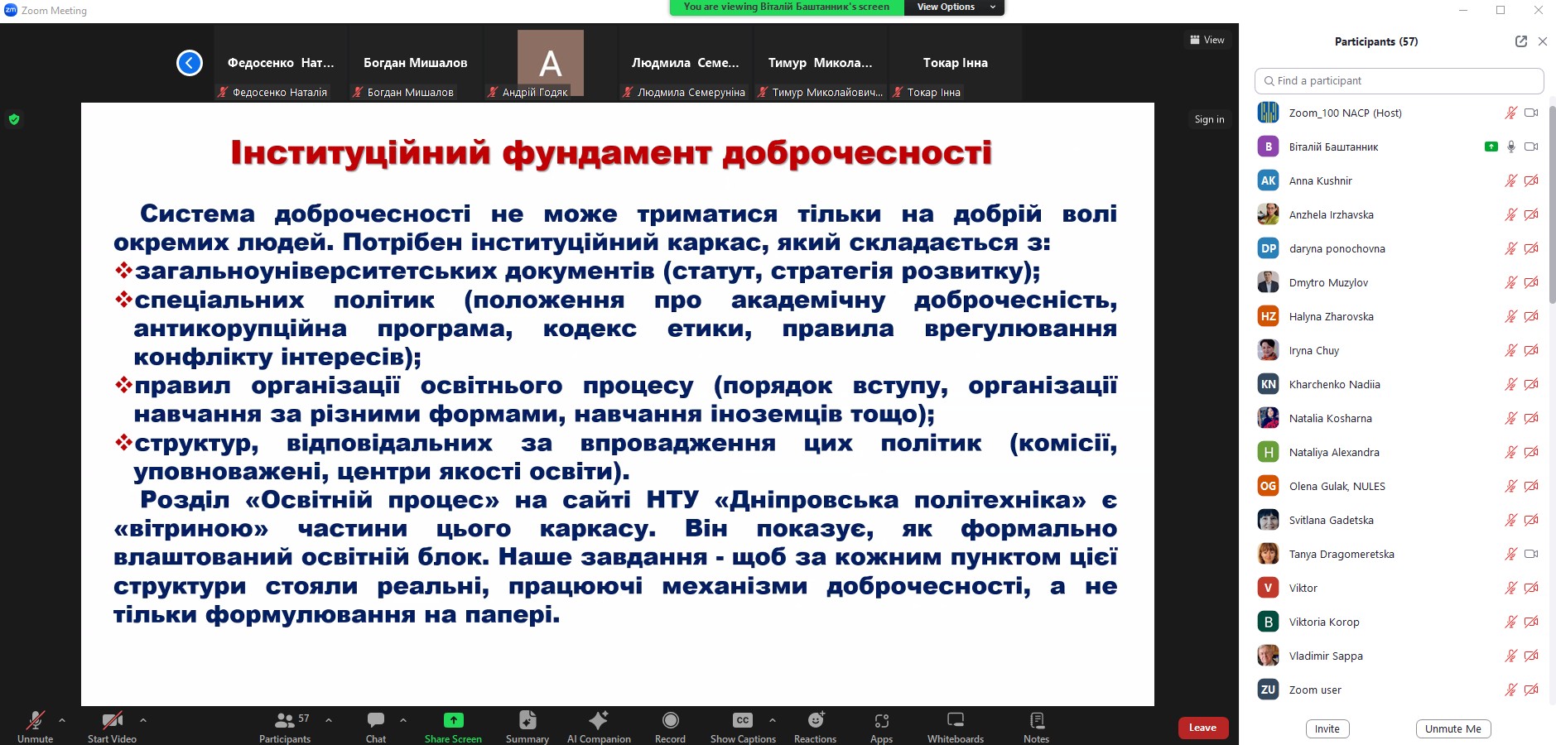Launch the AI Companion icon
The height and width of the screenshot is (745, 1556).
coord(599,720)
